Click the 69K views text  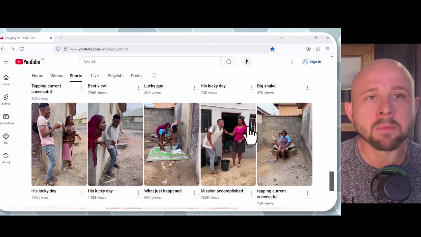tap(152, 197)
